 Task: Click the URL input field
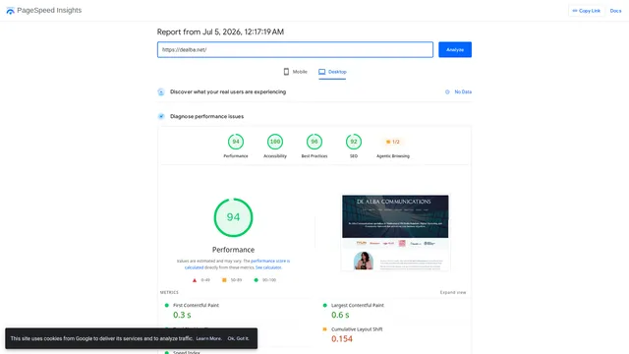pyautogui.click(x=295, y=50)
